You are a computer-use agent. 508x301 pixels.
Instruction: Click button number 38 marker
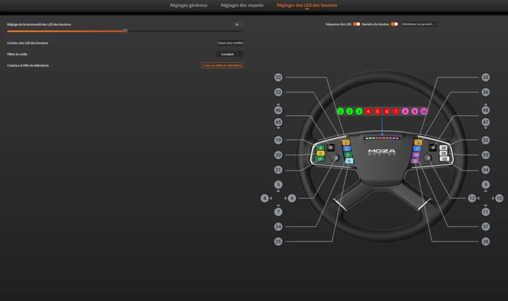[485, 241]
